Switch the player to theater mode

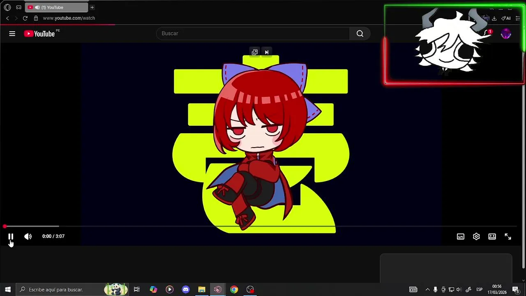pos(492,236)
